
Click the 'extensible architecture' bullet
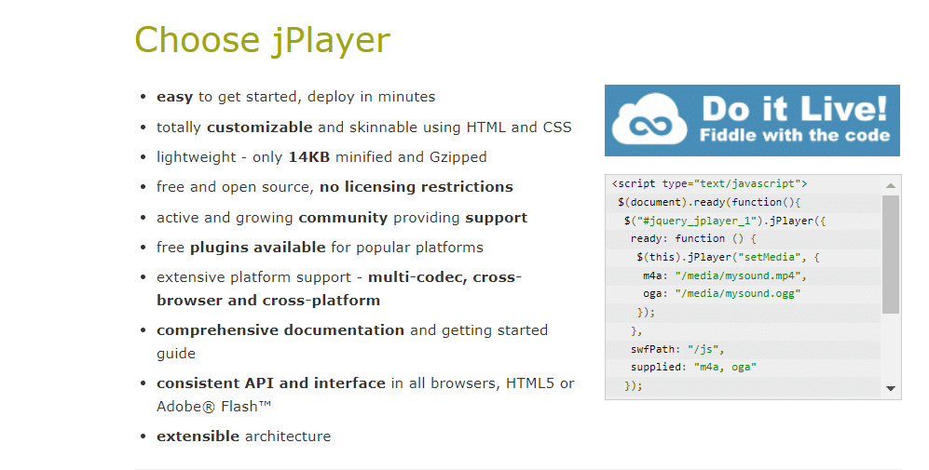pyautogui.click(x=243, y=436)
